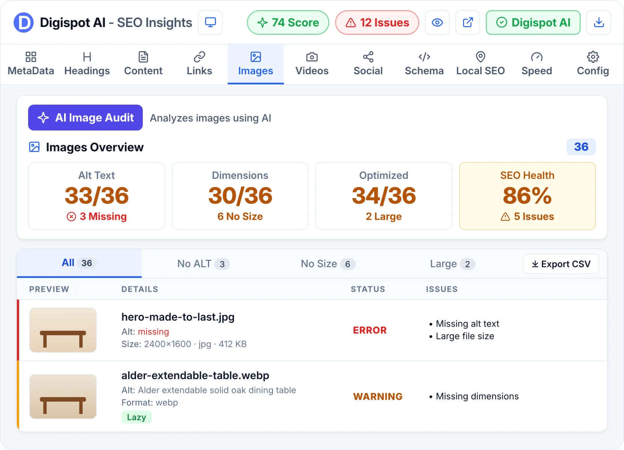Select the Optimized 34/36 card
This screenshot has width=624, height=450.
(384, 196)
